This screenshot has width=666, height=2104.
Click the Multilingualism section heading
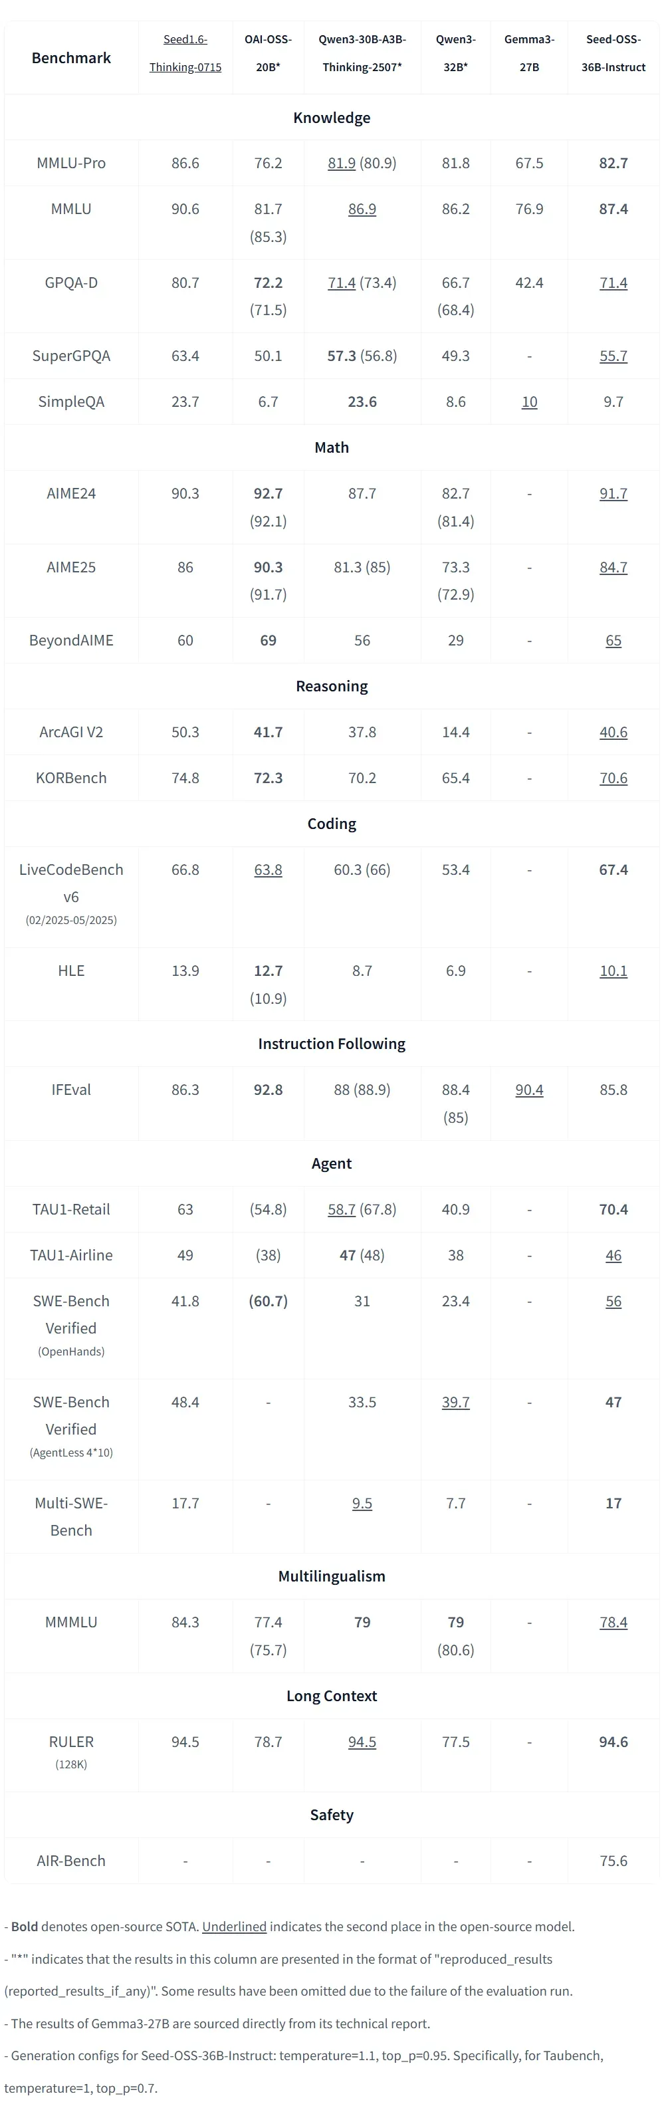coord(332,1576)
